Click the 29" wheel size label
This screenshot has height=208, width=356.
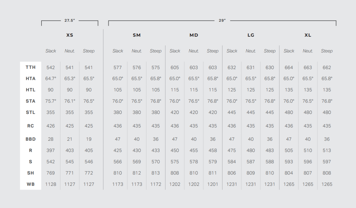pos(222,21)
